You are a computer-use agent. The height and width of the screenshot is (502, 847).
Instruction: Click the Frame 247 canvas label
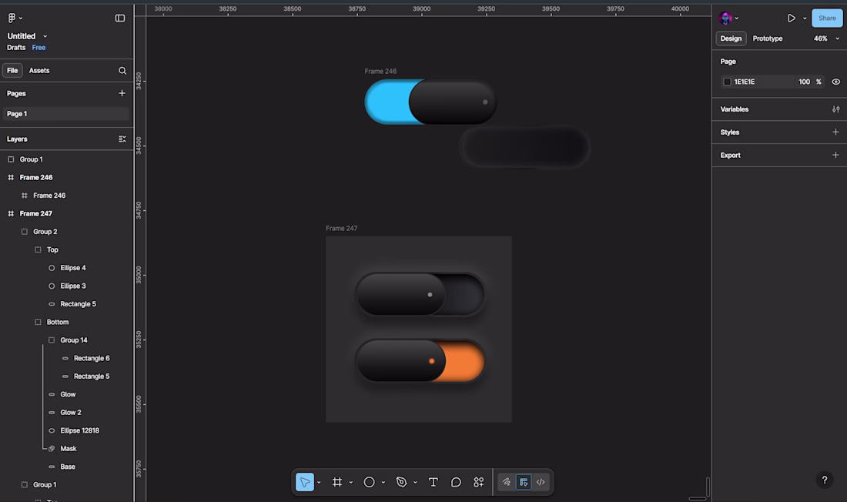coord(341,228)
